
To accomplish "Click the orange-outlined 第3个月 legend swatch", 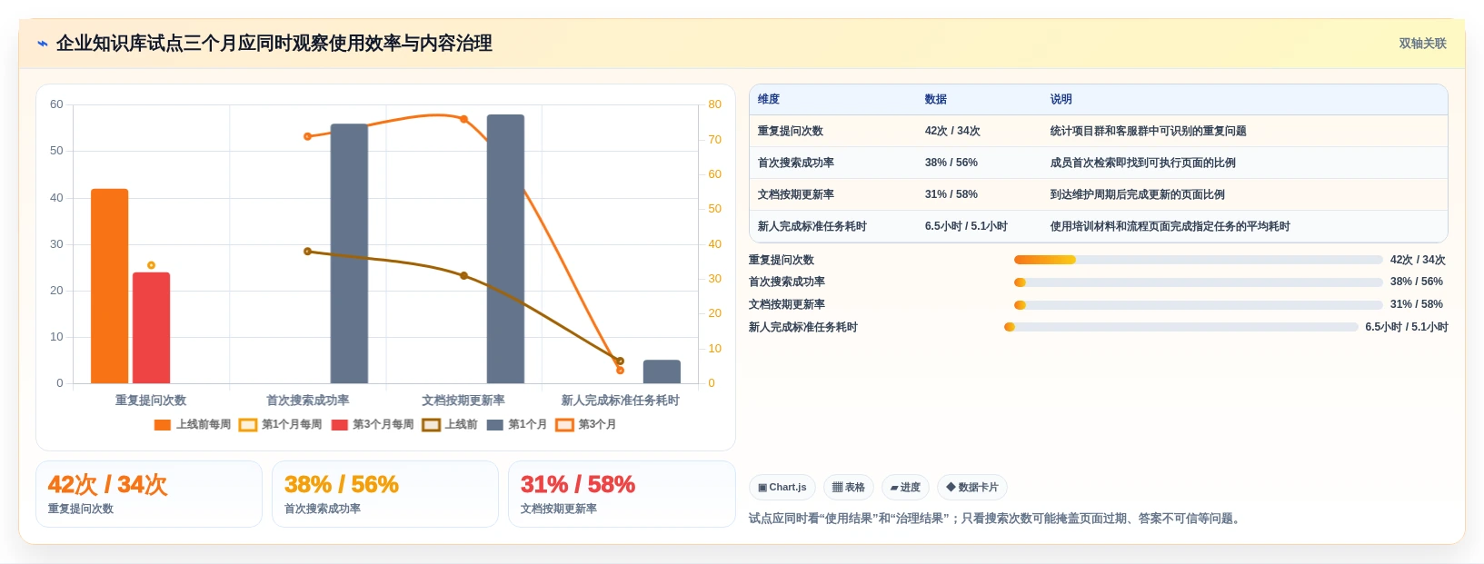I will 564,424.
